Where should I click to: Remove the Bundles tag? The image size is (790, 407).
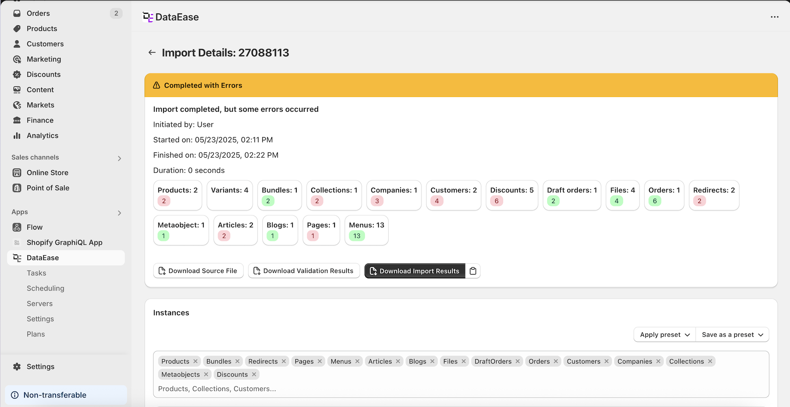pos(237,361)
